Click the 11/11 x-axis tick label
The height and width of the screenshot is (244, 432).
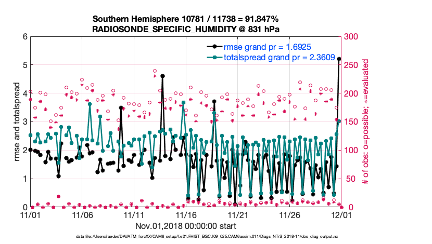(133, 214)
